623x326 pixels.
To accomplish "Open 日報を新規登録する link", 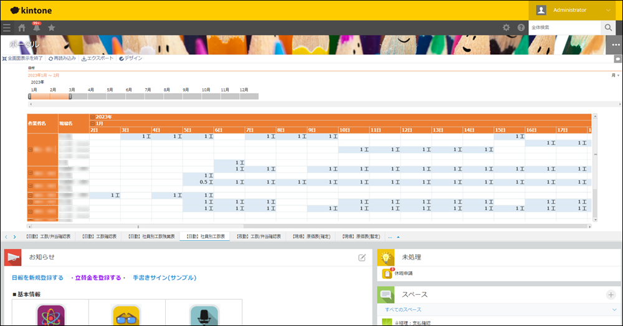I will (38, 278).
